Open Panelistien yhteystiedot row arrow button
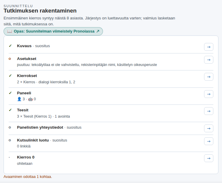 (209, 128)
